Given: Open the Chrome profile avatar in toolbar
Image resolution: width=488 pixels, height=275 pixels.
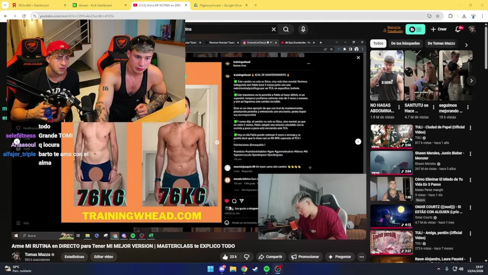Looking at the screenshot, I should (x=474, y=16).
